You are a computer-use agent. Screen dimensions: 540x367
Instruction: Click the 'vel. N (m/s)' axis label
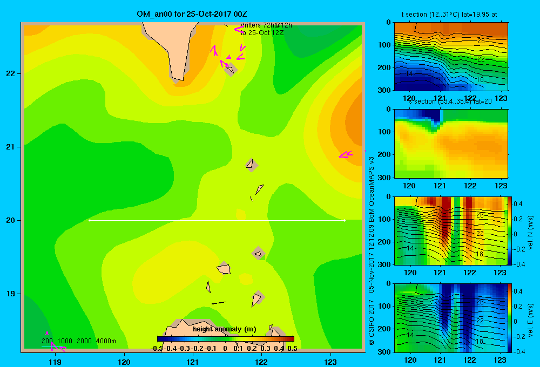click(x=531, y=233)
